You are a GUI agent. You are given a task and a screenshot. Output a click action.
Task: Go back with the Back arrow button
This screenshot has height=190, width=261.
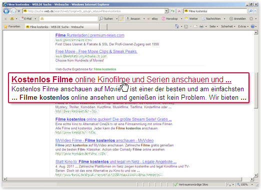tap(6, 11)
